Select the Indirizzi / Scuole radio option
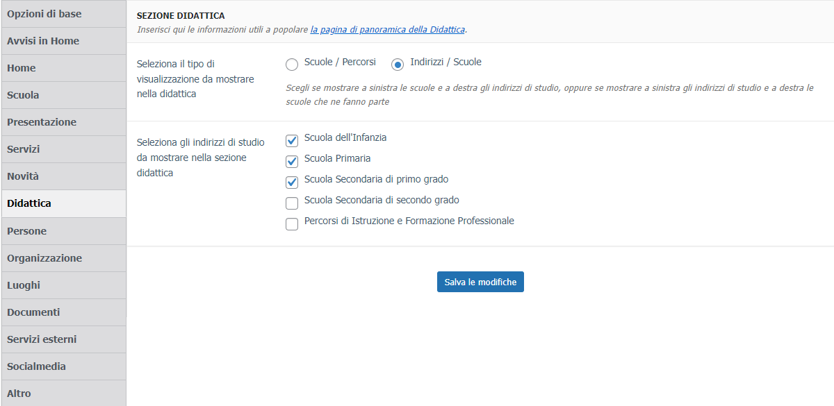This screenshot has width=834, height=406. pyautogui.click(x=398, y=65)
